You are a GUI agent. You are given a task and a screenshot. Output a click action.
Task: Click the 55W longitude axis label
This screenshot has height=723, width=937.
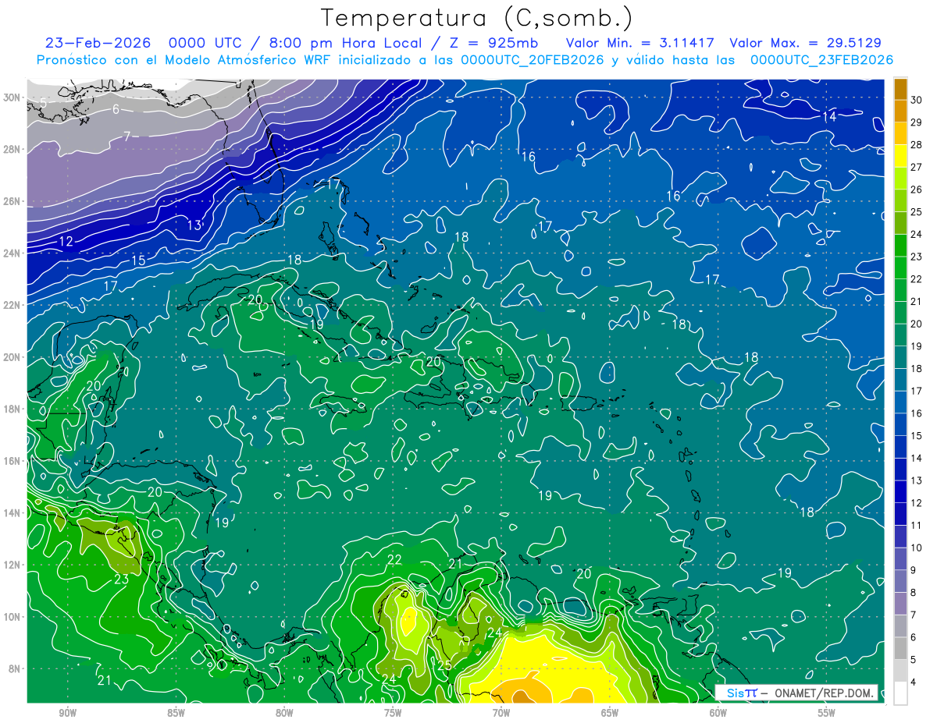[x=827, y=714]
